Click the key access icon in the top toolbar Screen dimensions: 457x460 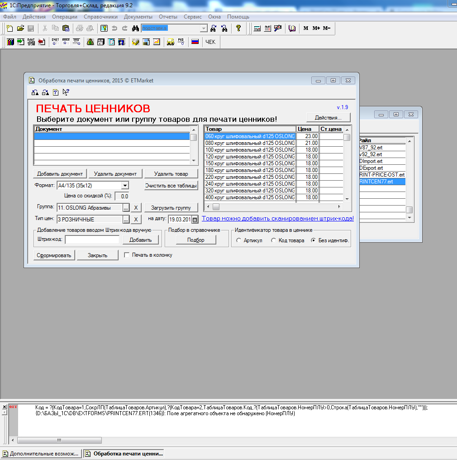(104, 28)
